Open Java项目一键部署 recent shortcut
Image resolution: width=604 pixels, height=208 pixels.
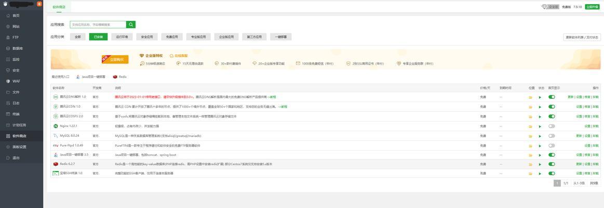pyautogui.click(x=90, y=77)
